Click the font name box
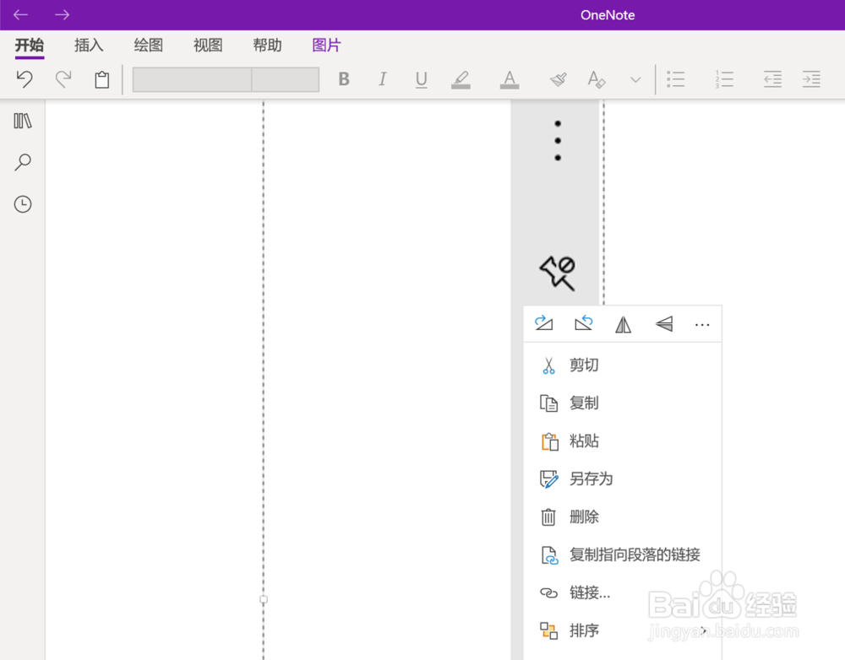The image size is (845, 660). coord(192,79)
